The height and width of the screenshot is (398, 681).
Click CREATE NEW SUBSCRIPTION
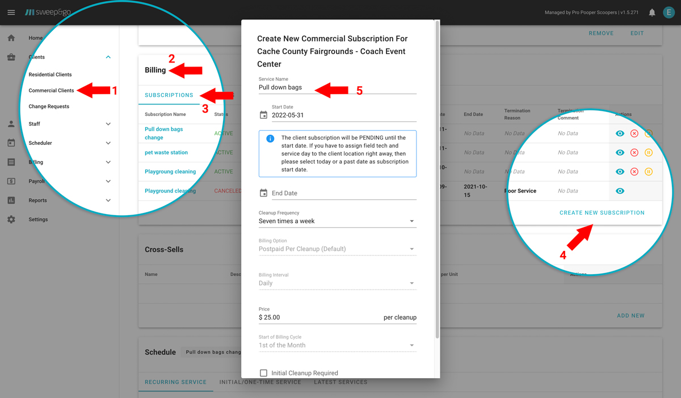tap(602, 212)
